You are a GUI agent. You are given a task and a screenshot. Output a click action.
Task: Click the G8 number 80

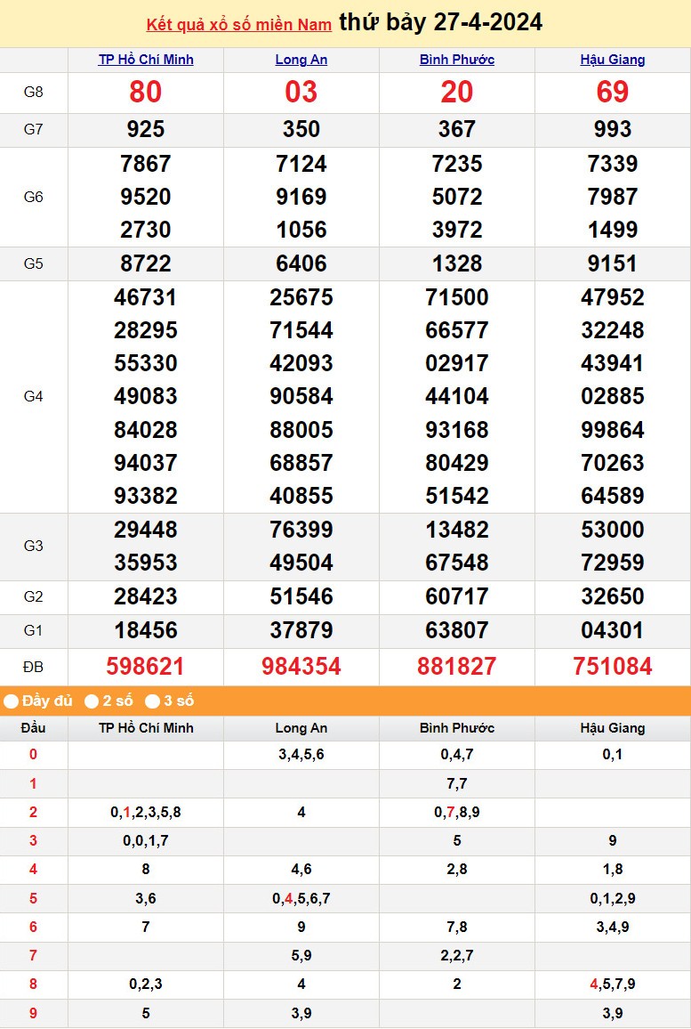coord(146,93)
